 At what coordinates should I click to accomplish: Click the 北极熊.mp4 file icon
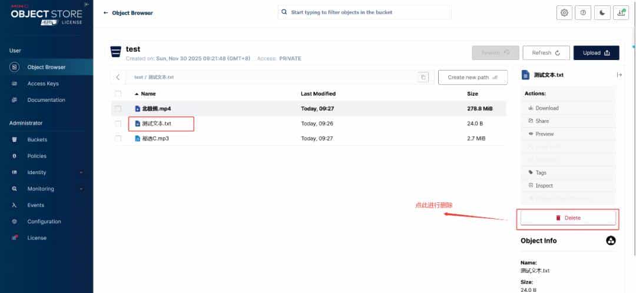click(137, 109)
